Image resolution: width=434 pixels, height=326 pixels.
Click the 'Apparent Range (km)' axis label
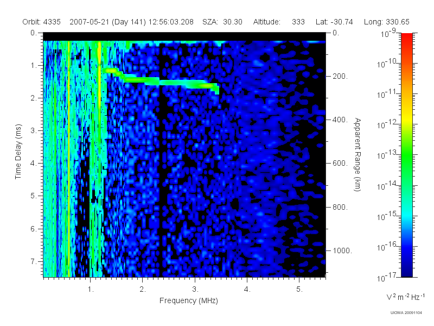pos(358,155)
